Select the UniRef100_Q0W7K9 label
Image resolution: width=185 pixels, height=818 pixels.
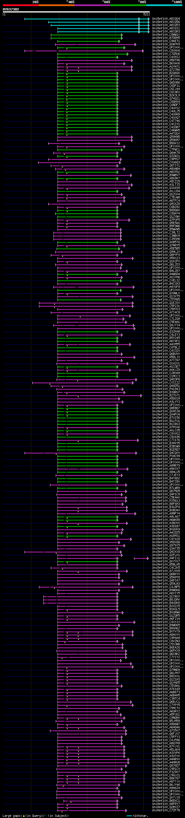click(x=166, y=44)
